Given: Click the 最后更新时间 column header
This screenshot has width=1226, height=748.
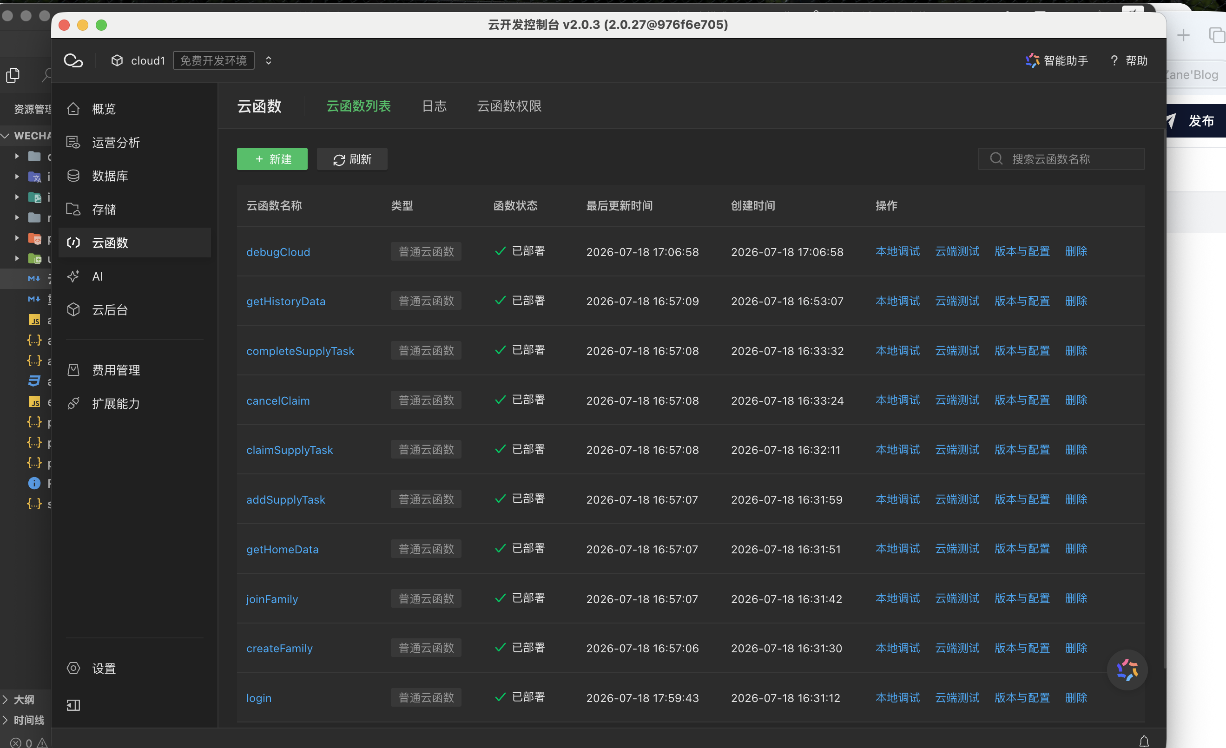Looking at the screenshot, I should 620,206.
